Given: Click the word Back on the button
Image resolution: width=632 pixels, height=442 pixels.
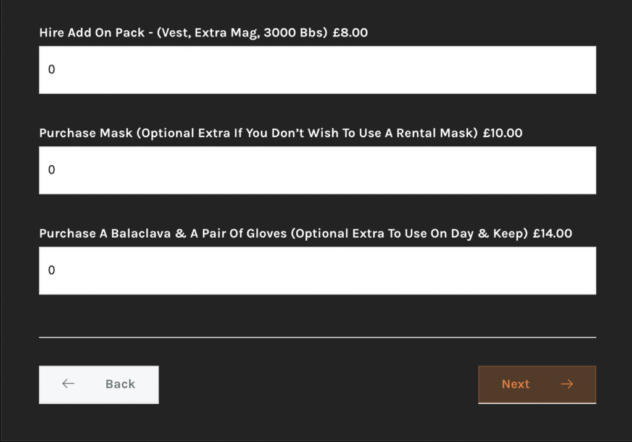Looking at the screenshot, I should pos(120,384).
